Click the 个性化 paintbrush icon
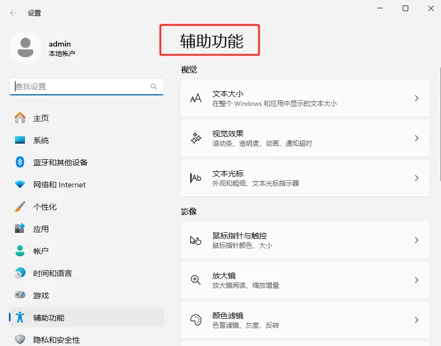This screenshot has width=441, height=346. tap(20, 207)
